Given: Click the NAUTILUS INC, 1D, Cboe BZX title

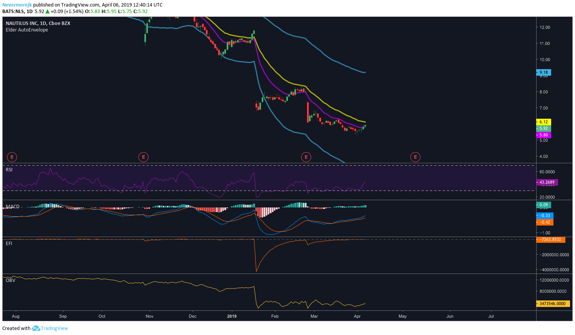Looking at the screenshot, I should 38,23.
